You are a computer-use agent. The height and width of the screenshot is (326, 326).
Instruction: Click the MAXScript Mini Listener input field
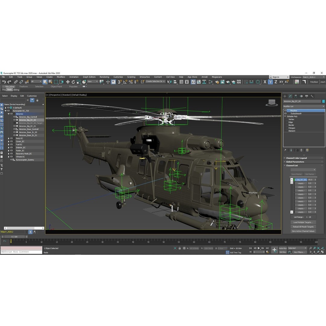point(21,252)
